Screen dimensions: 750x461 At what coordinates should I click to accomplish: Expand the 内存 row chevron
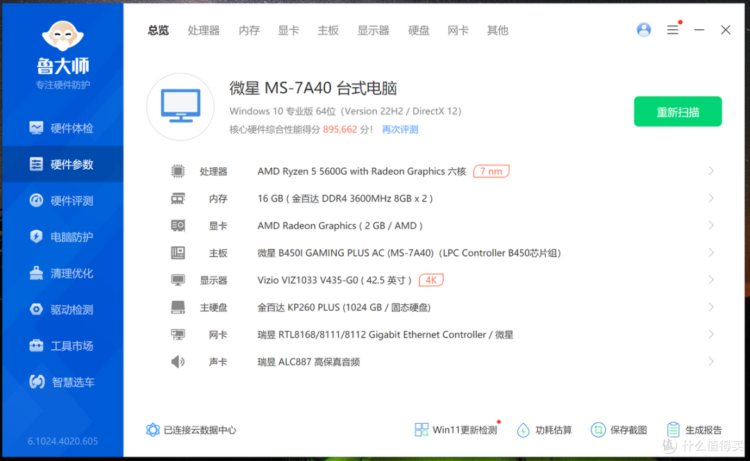coord(711,198)
